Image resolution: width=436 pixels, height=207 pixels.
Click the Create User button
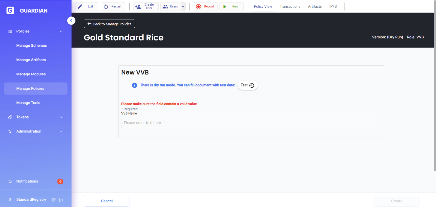pos(146,7)
